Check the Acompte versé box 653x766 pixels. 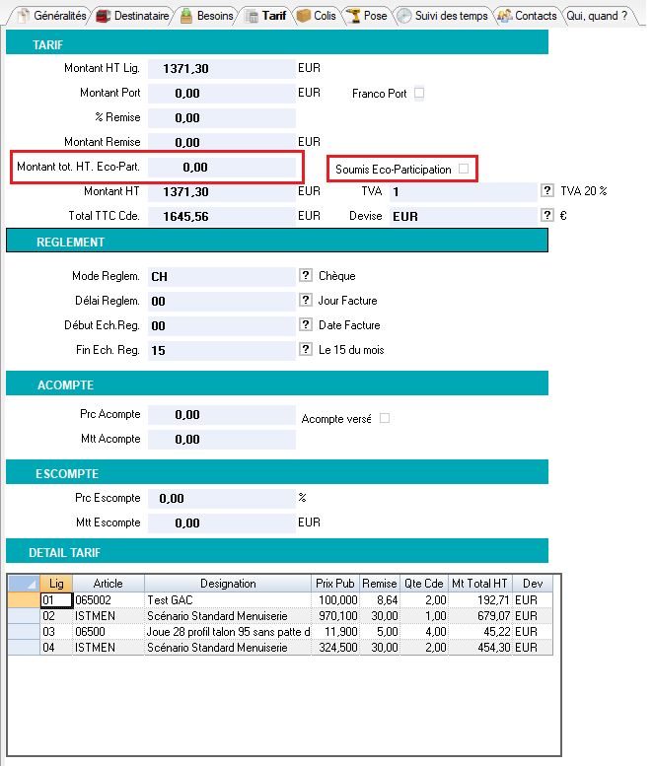pyautogui.click(x=385, y=418)
